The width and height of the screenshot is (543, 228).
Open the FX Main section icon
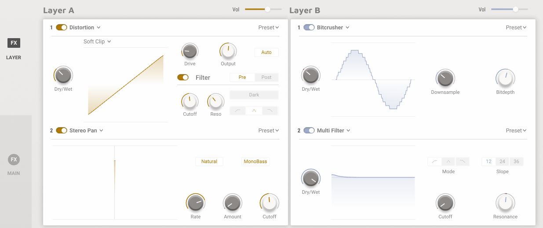tap(14, 160)
